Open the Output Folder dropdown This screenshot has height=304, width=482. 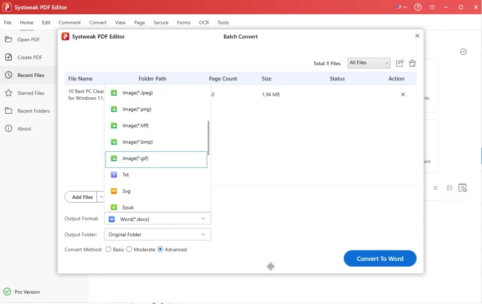click(157, 234)
